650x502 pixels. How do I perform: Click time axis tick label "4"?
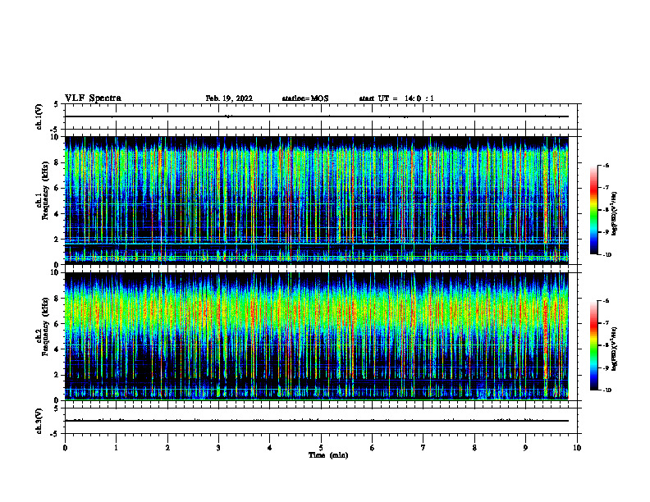pyautogui.click(x=270, y=448)
